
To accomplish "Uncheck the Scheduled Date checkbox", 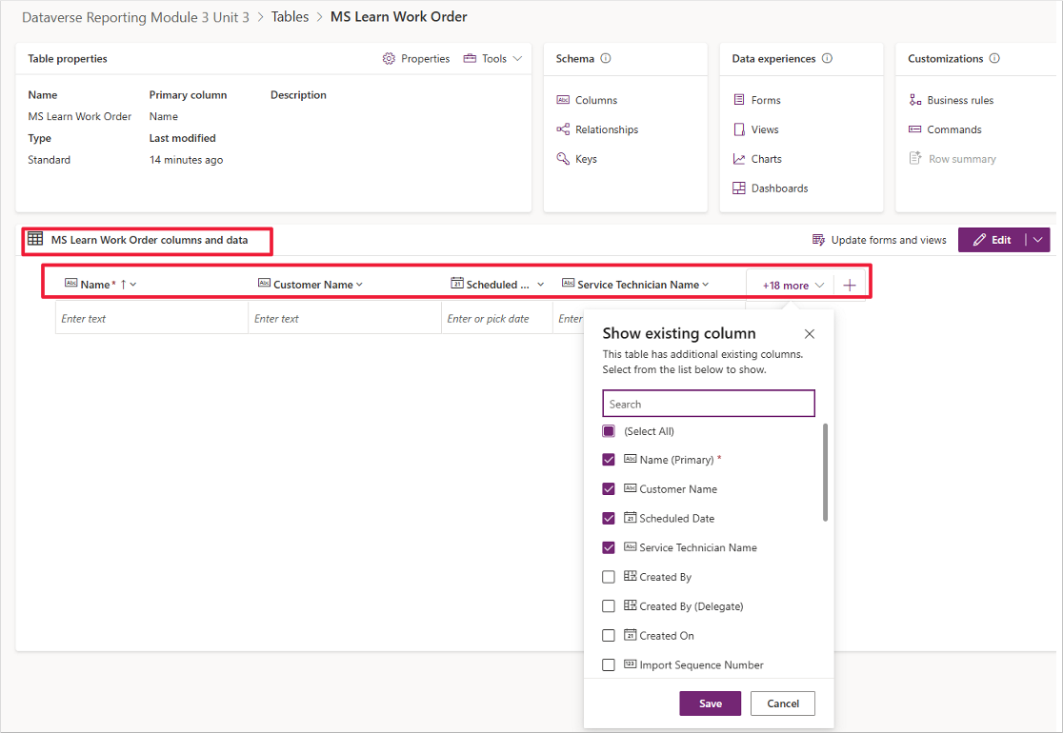I will point(608,518).
